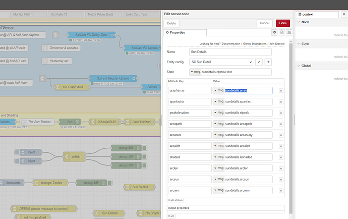Image resolution: width=348 pixels, height=219 pixels.
Task: Remove the grapharray attribute row
Action: [281, 91]
